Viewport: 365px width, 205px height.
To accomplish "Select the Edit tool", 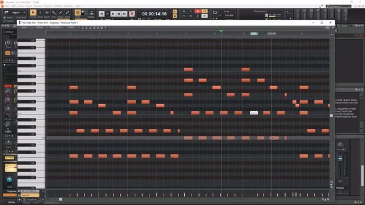I will pos(54,13).
